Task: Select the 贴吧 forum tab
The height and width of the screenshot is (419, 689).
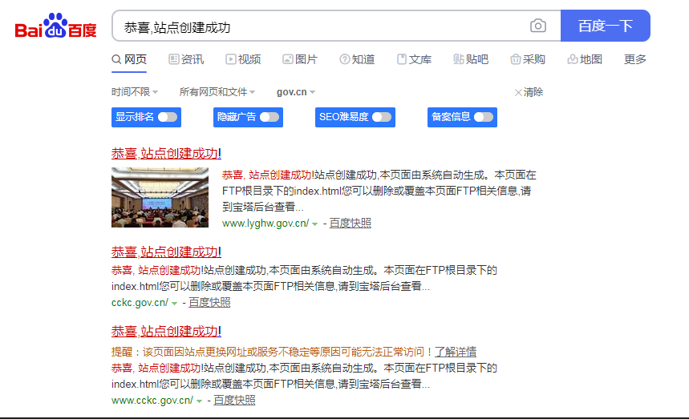Action: click(x=471, y=59)
